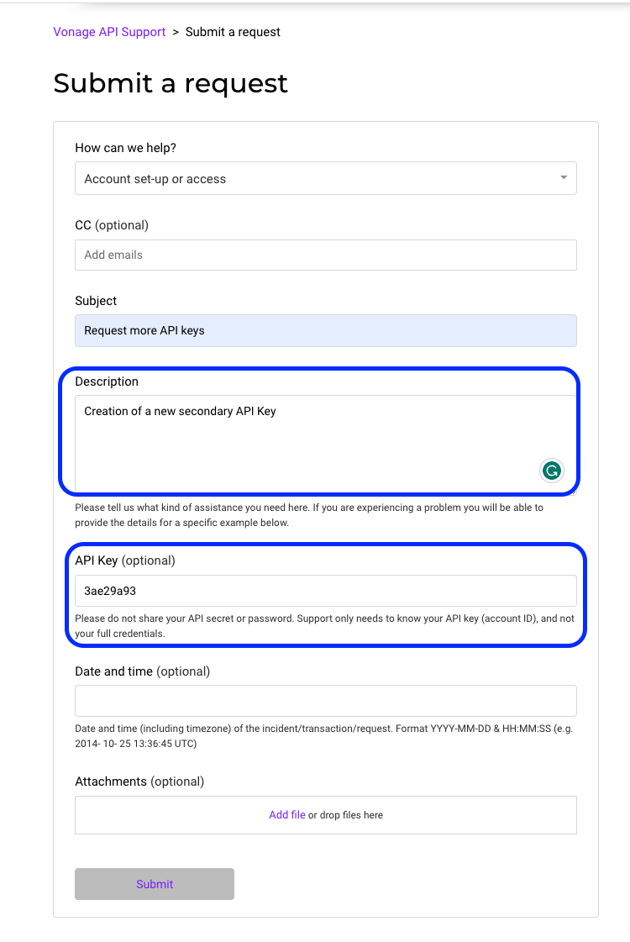Click the 'or drop files here' attachment area
This screenshot has width=630, height=942.
coord(346,815)
